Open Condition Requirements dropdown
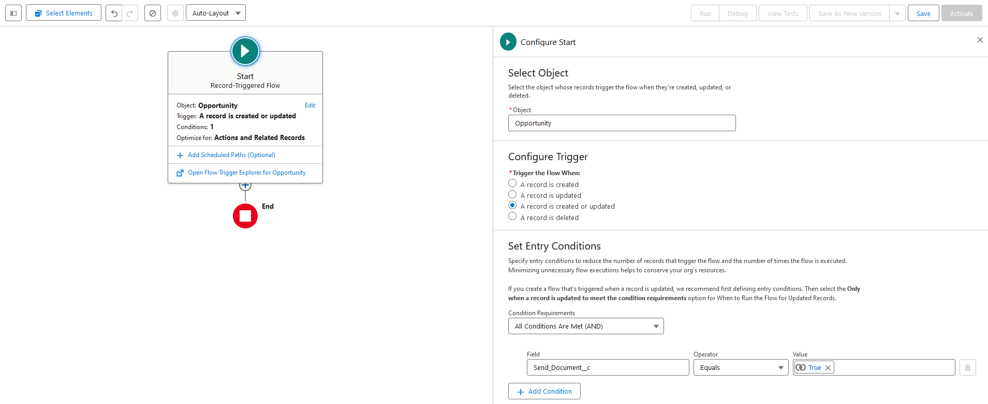 [586, 326]
